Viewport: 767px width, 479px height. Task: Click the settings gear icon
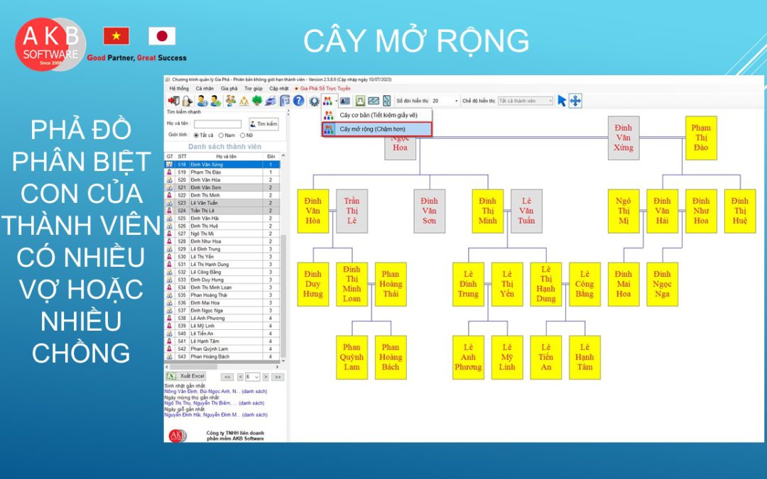click(314, 101)
